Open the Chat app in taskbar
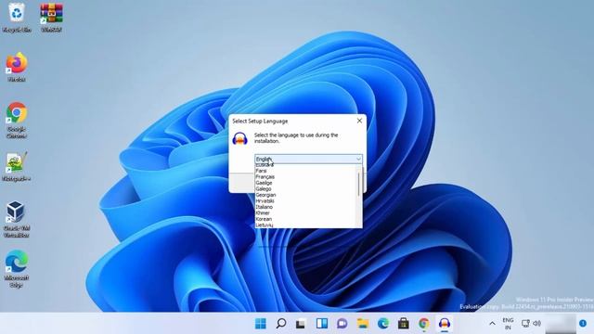The height and width of the screenshot is (334, 594). tap(342, 324)
